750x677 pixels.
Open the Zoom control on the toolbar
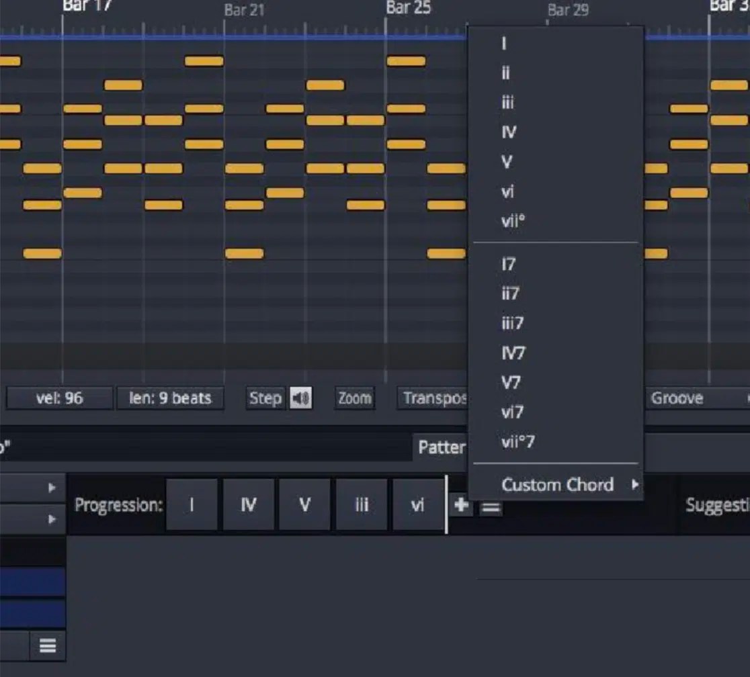click(x=354, y=398)
